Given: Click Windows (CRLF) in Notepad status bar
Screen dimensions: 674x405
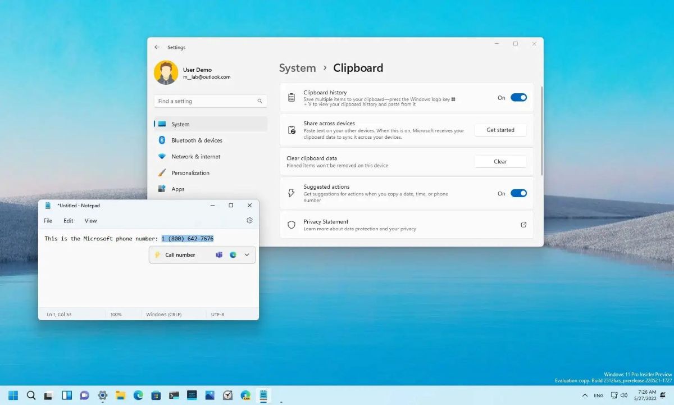Looking at the screenshot, I should click(163, 315).
